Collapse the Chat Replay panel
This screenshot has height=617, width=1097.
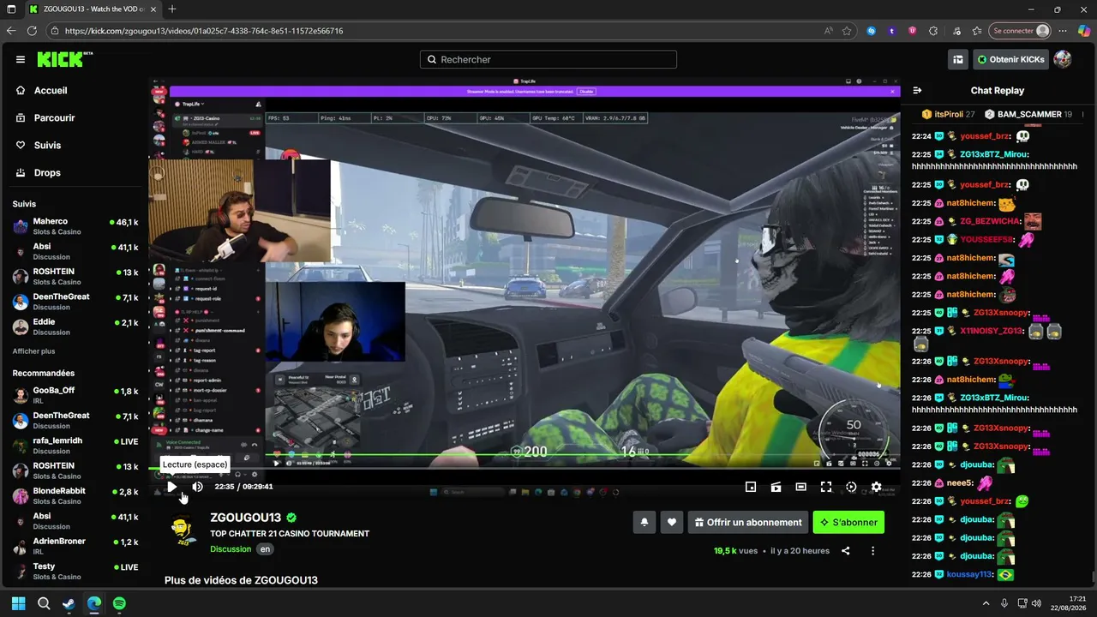[x=917, y=90]
